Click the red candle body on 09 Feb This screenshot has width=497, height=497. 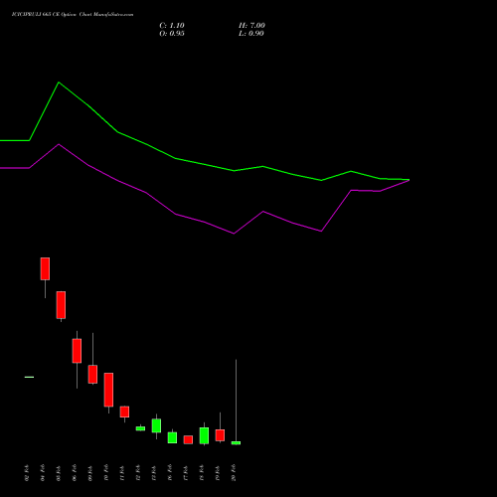[x=92, y=374]
